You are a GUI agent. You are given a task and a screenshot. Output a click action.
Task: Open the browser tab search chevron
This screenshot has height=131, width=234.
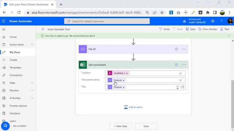[198, 2]
